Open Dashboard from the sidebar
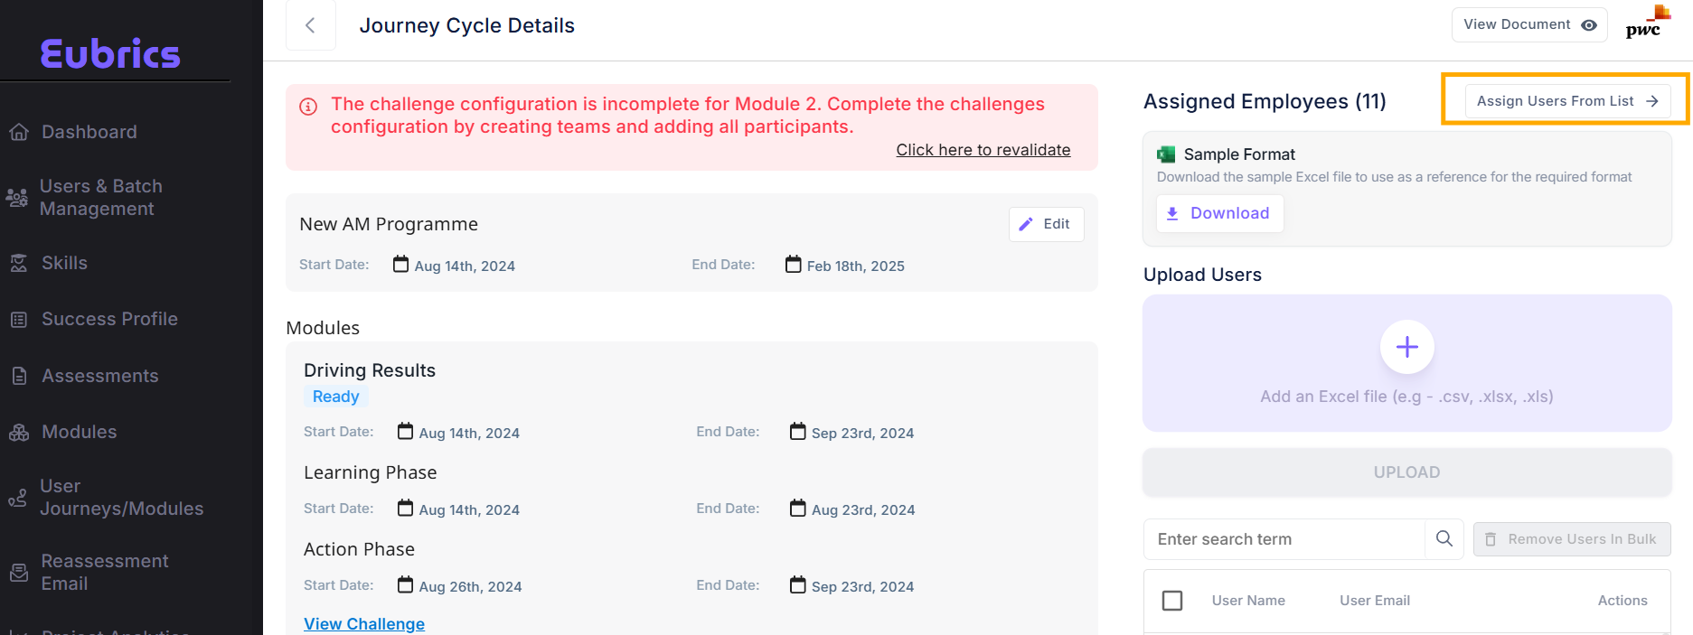Screen dimensions: 1693x635 (89, 132)
